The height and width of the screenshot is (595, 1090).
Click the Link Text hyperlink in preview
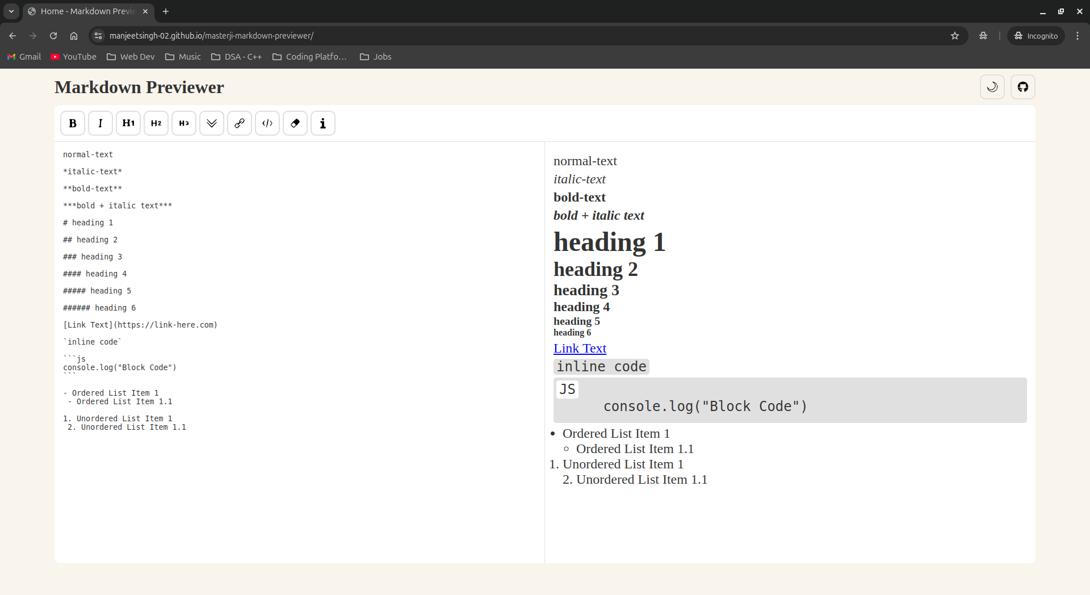(580, 349)
